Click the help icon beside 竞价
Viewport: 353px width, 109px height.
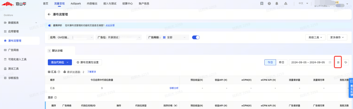click(x=55, y=97)
